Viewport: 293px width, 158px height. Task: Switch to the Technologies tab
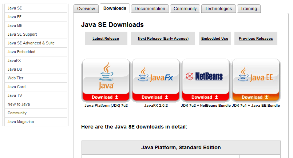218,9
